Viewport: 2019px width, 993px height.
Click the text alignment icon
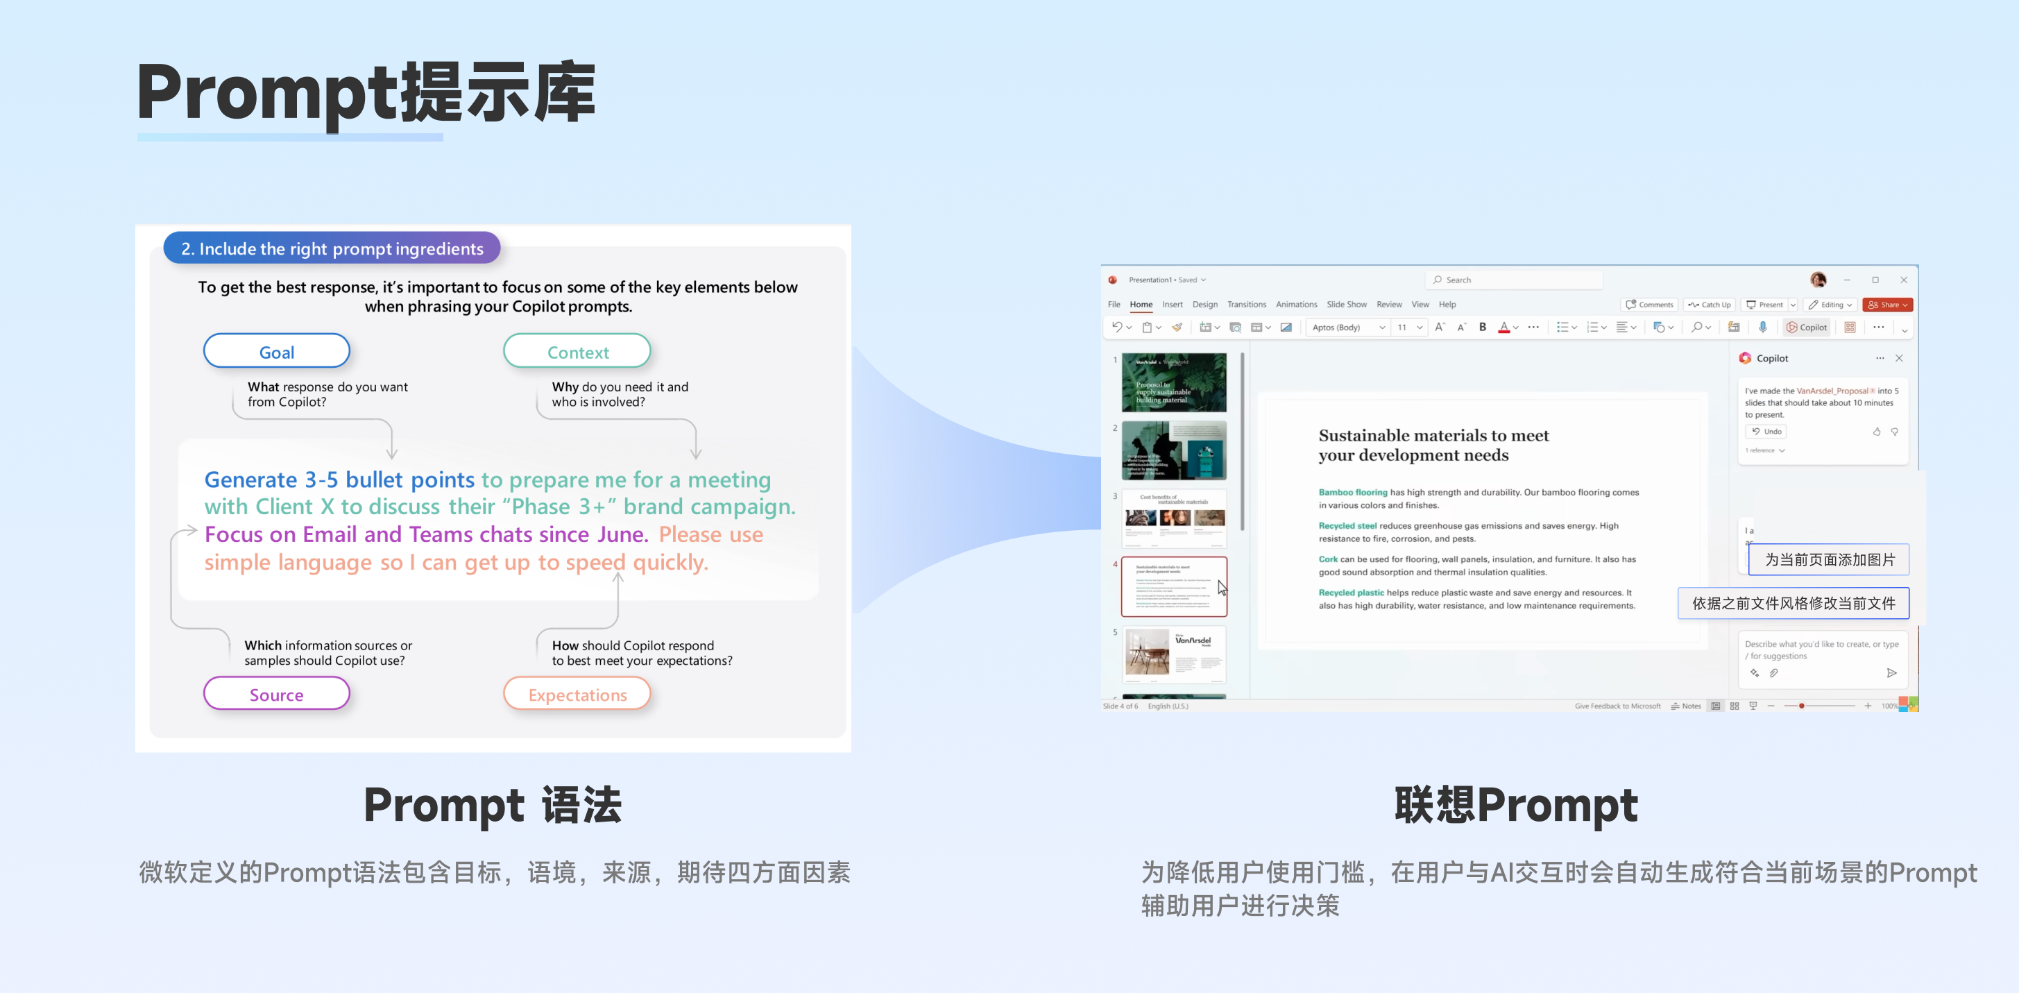[x=1621, y=327]
